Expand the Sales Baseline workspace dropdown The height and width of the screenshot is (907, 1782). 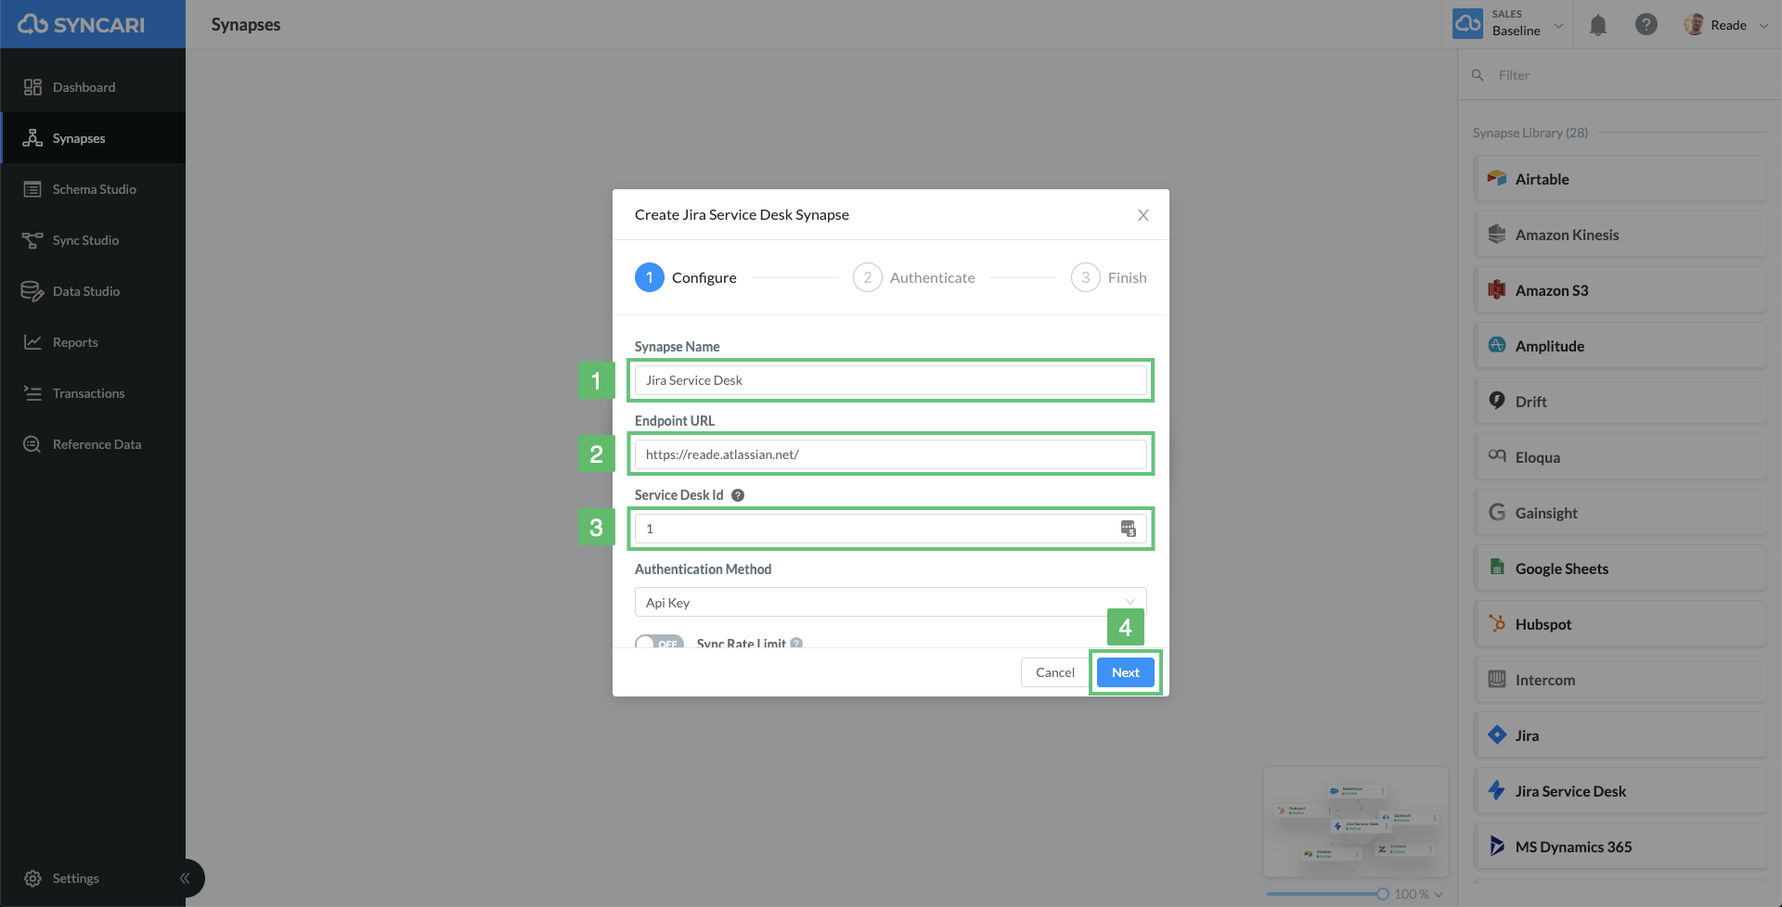(x=1510, y=25)
